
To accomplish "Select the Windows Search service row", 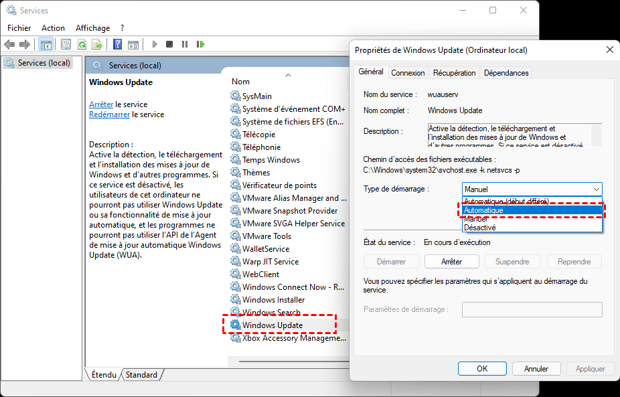I will (x=288, y=313).
